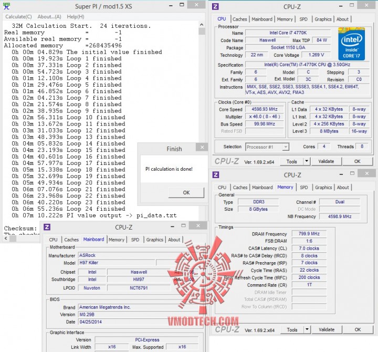Open Help menu in Super PI
The width and height of the screenshot is (378, 352).
(x=76, y=17)
